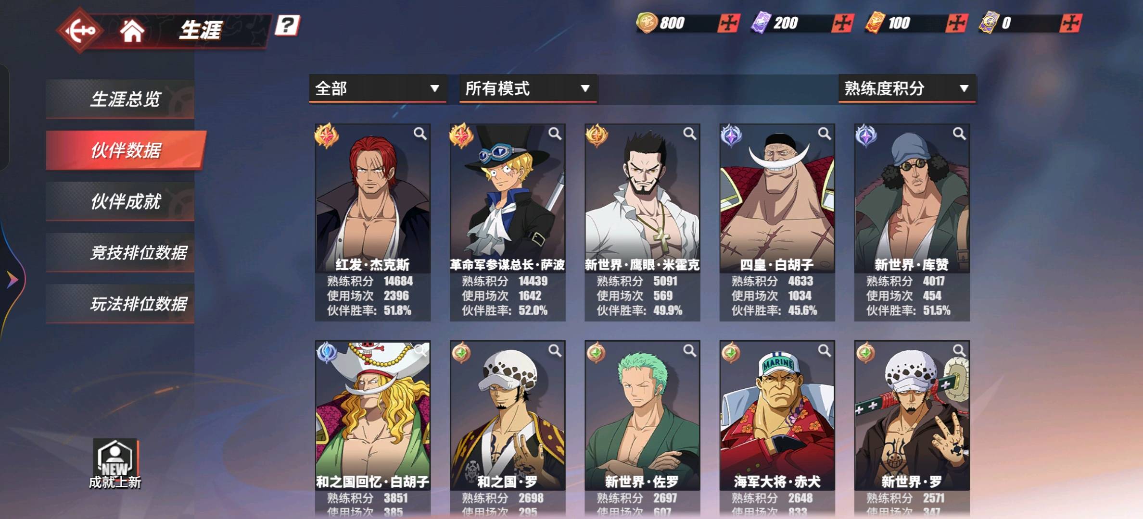Screen dimensions: 1143x519
Task: Expand the side panel arrow on left edge
Action: tap(13, 279)
